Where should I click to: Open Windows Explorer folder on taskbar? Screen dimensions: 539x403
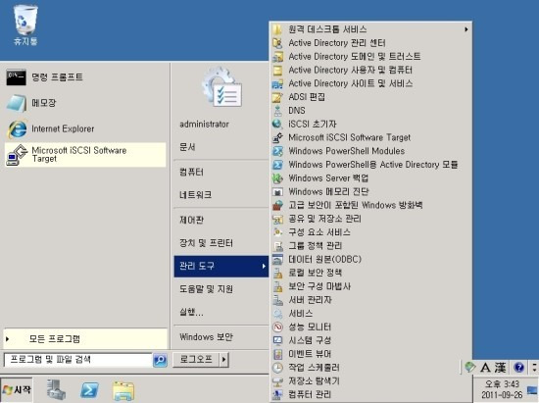123,390
